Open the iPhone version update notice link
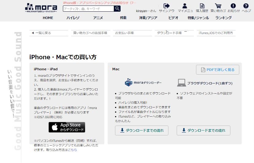This screenshot has height=163, width=254. coord(100,3)
